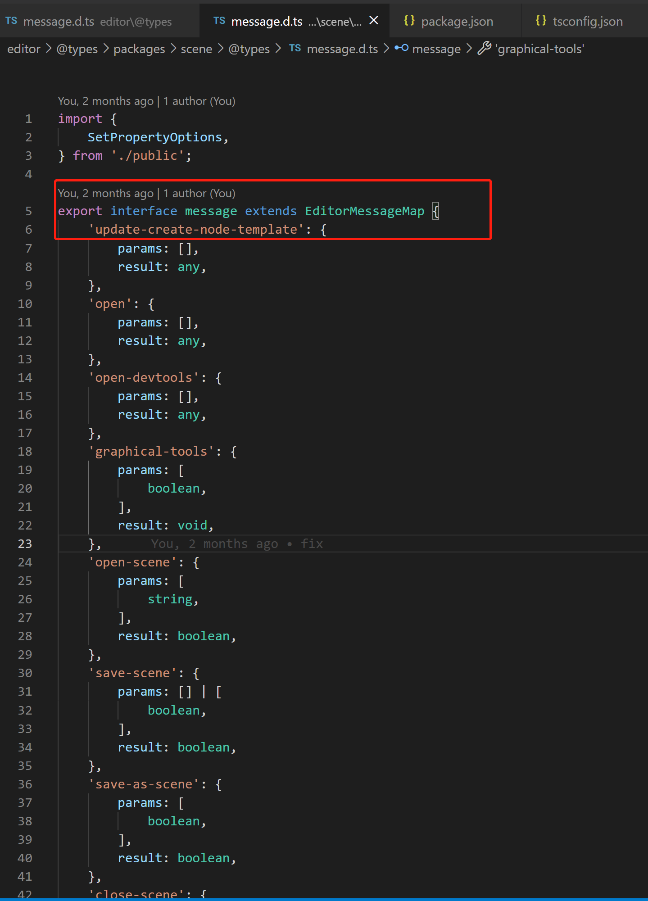This screenshot has width=648, height=901.
Task: Click the 'export' keyword on line 5
Action: [80, 211]
